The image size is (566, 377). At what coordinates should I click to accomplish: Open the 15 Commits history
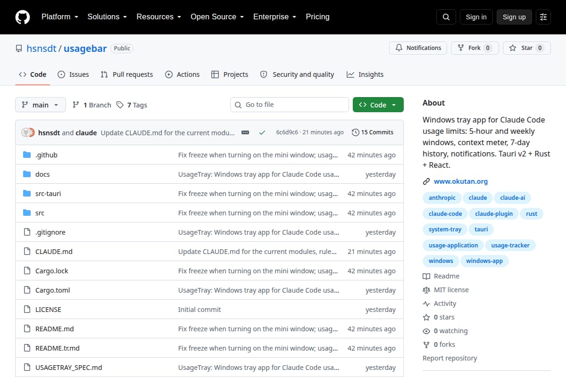[x=373, y=132]
